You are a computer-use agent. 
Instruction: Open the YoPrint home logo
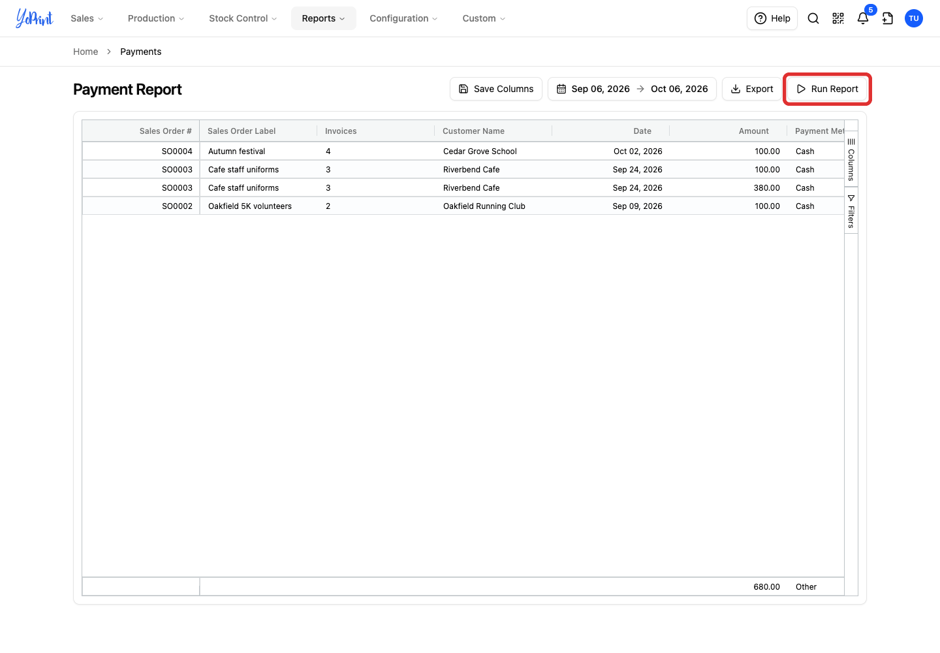point(35,18)
